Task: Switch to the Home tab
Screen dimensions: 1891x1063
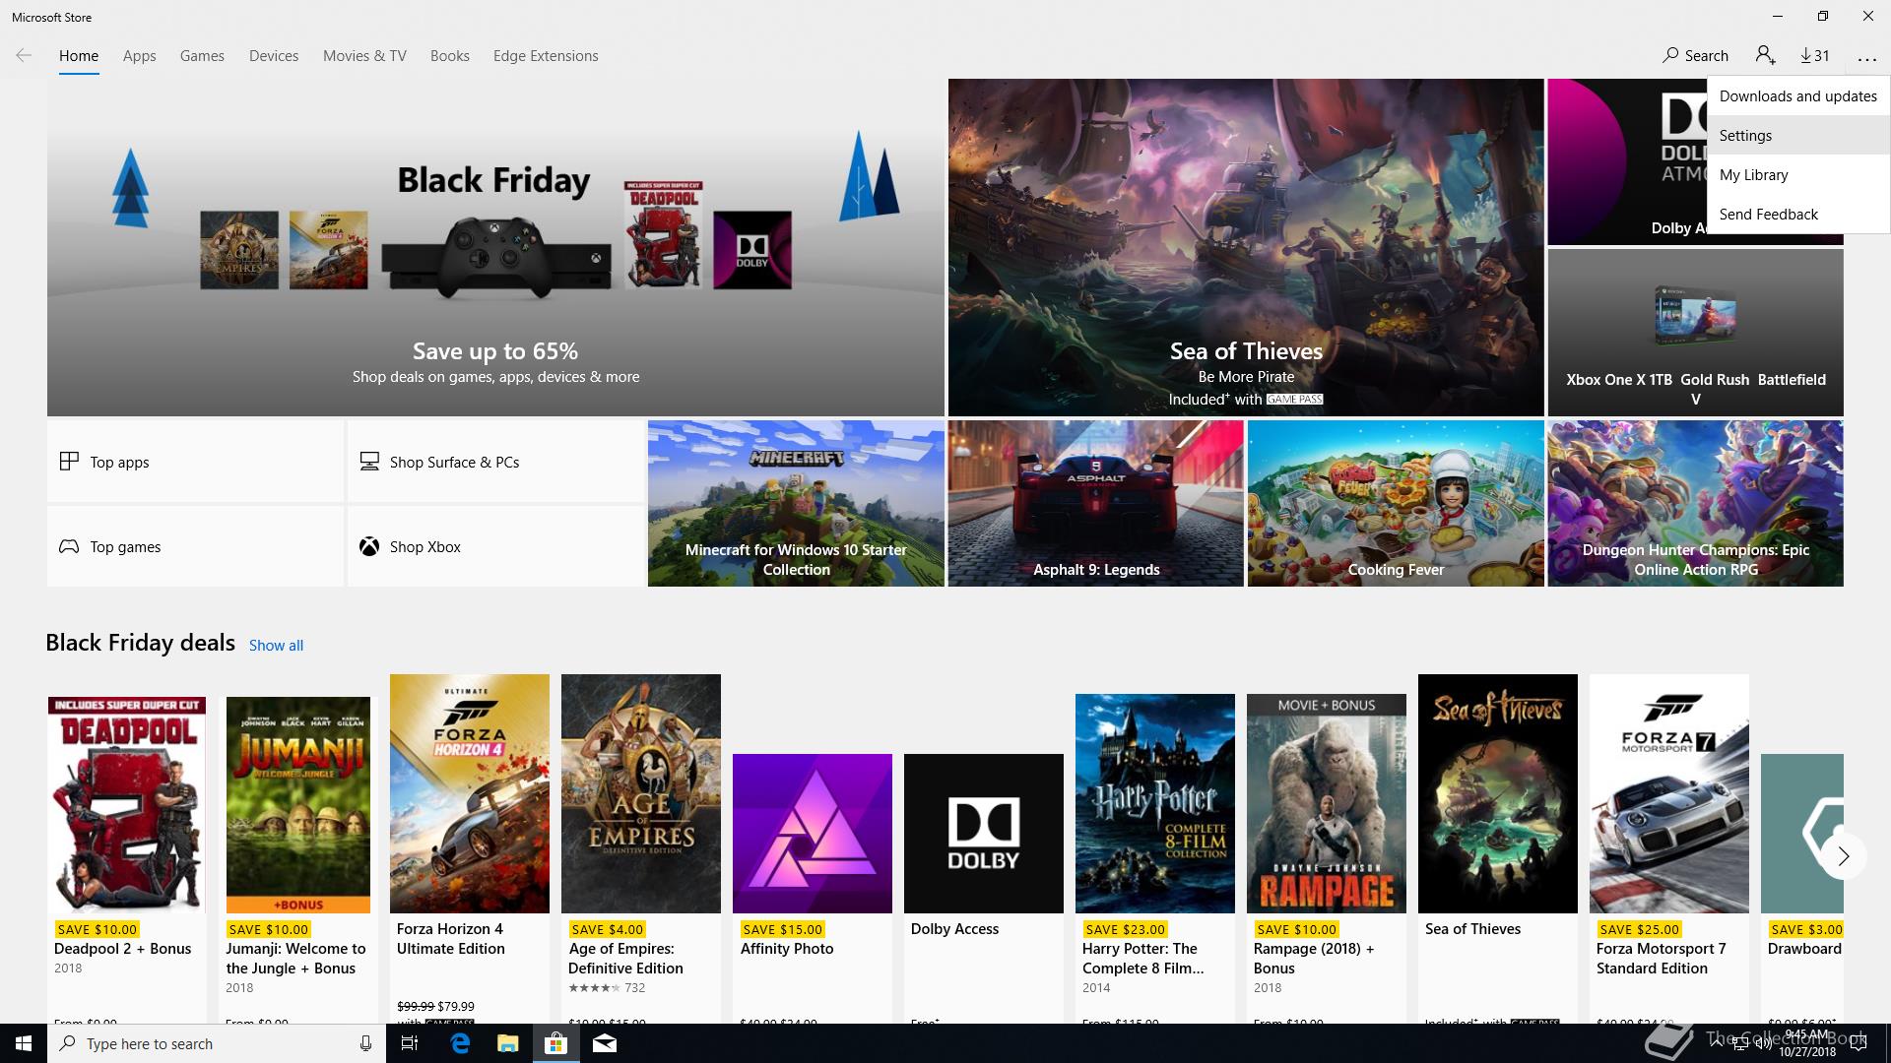Action: [79, 56]
